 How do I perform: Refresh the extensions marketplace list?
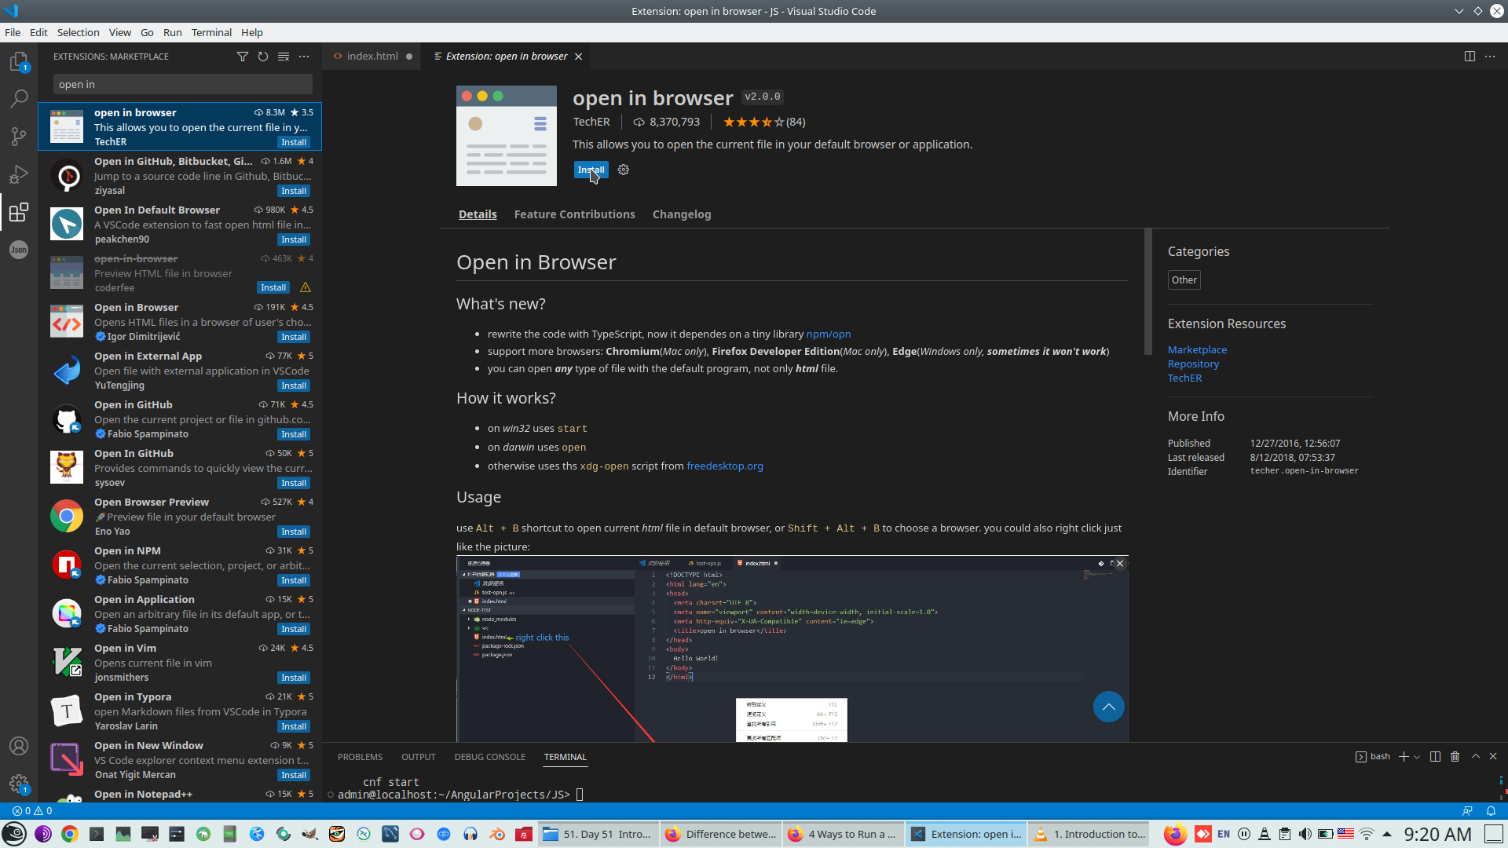263,57
